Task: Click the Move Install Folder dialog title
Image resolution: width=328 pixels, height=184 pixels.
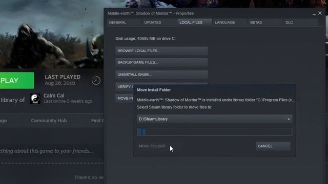Action: [154, 90]
